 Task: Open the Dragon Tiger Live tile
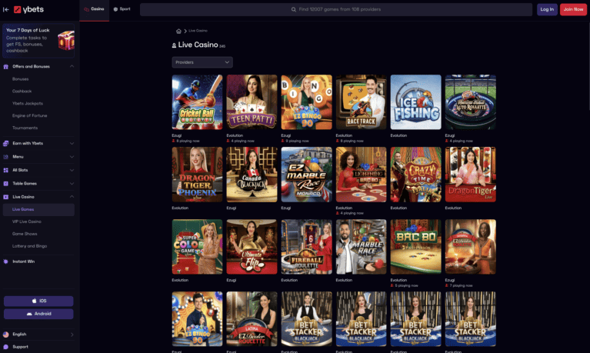coord(470,175)
